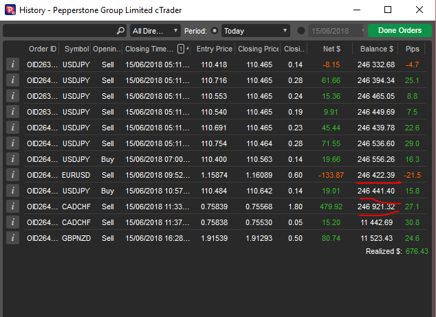This screenshot has width=436, height=317.
Task: Click balance value 11 523.43
Action: [376, 238]
